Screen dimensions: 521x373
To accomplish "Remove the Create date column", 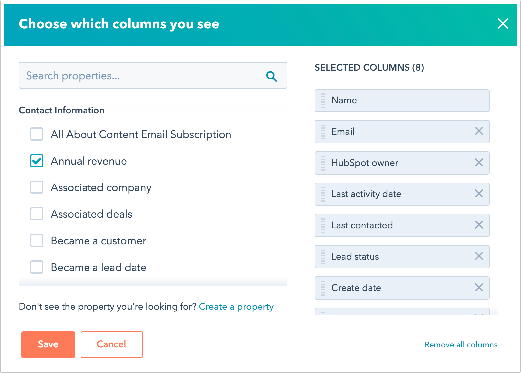I will 479,287.
